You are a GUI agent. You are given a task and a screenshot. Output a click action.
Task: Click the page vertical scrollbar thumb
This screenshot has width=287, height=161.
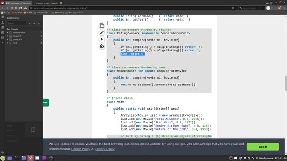286,83
